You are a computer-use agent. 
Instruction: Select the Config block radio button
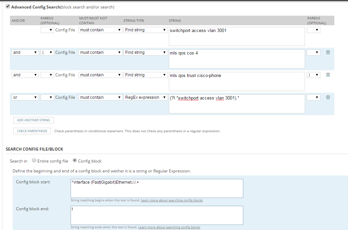click(75, 160)
